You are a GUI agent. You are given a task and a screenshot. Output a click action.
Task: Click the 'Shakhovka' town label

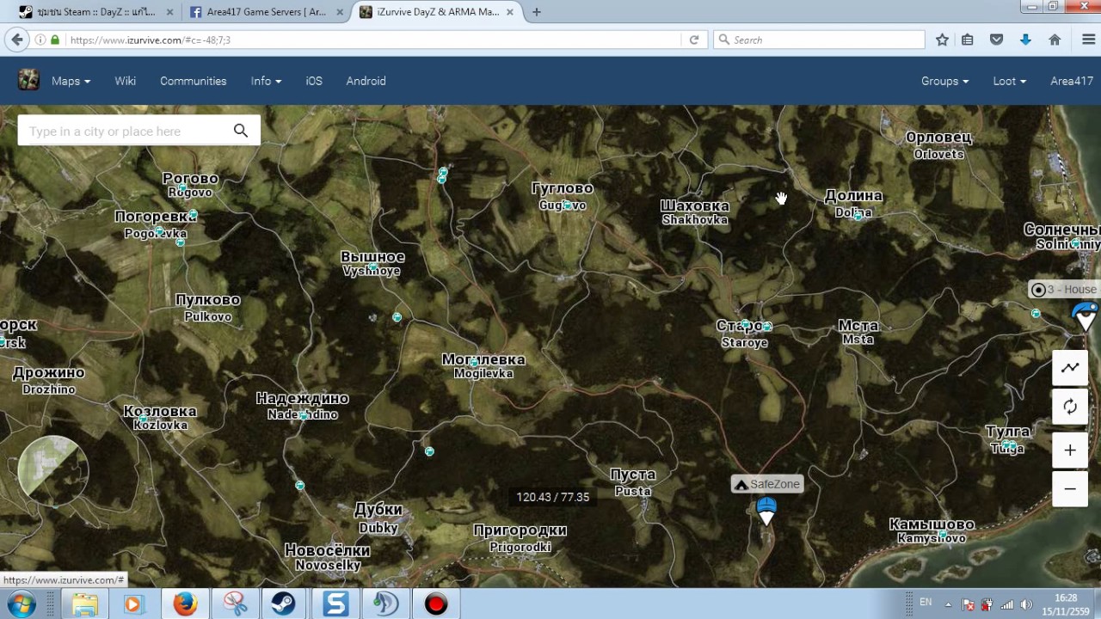695,220
